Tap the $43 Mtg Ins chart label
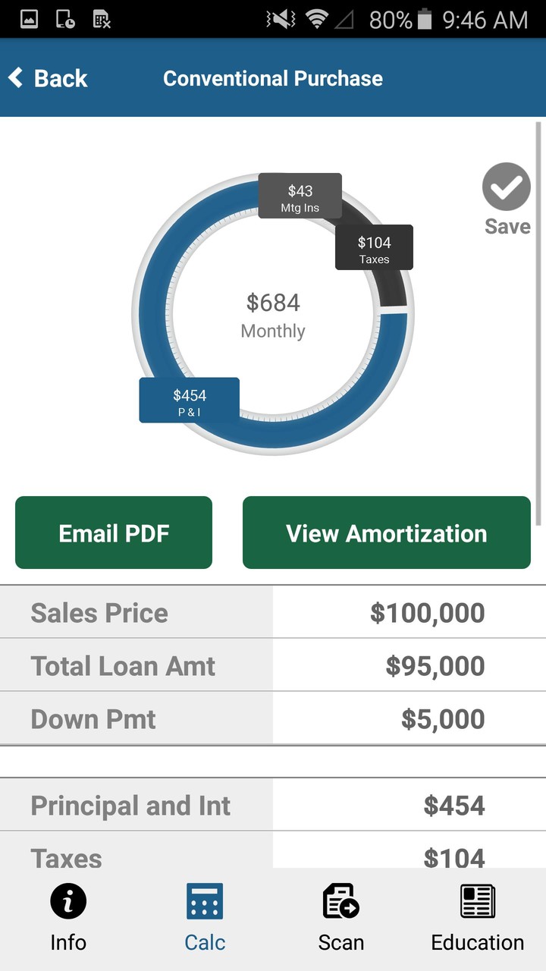The width and height of the screenshot is (546, 971). 300,197
